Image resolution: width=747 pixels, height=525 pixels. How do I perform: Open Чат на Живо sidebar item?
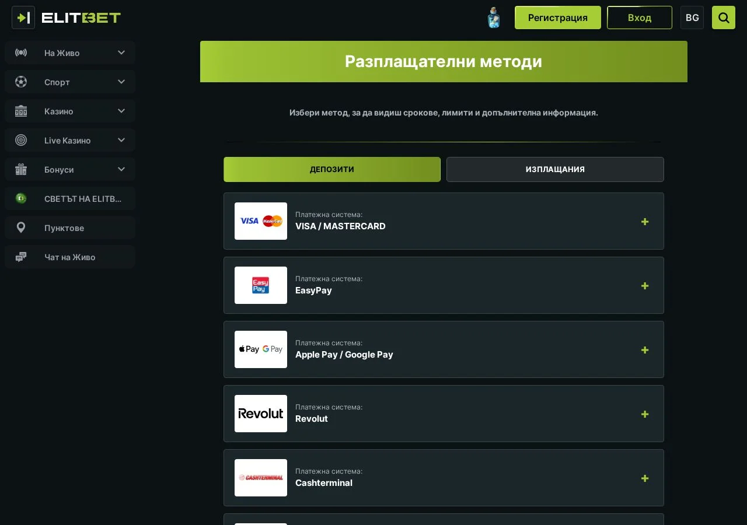[70, 257]
